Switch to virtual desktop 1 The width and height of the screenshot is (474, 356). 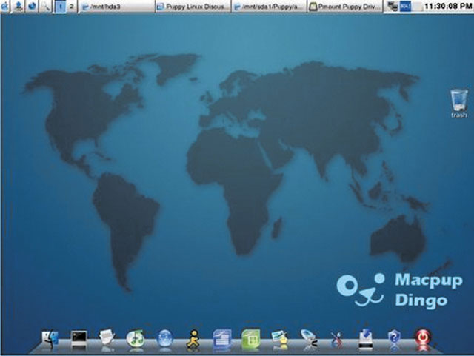click(61, 6)
